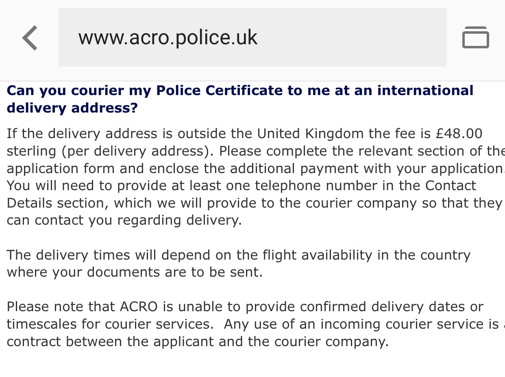Click 'contract between the applicant' line

[110, 342]
